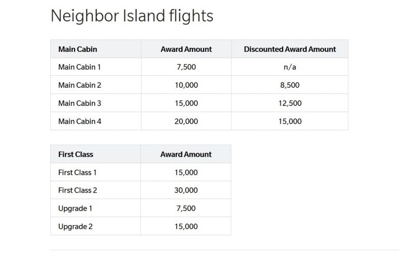399x257 pixels.
Task: Click the Discounted Award Amount header
Action: 290,49
